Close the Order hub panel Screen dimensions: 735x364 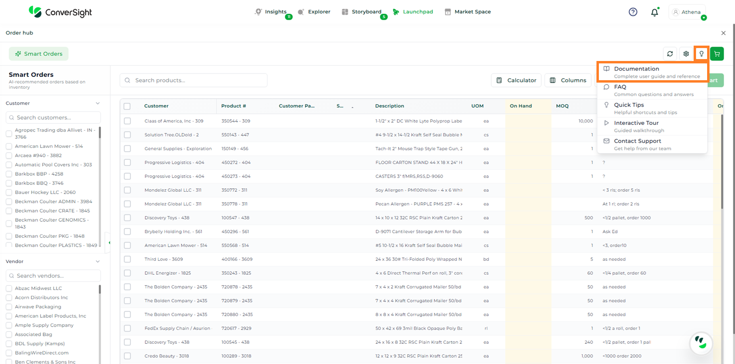[x=723, y=33]
